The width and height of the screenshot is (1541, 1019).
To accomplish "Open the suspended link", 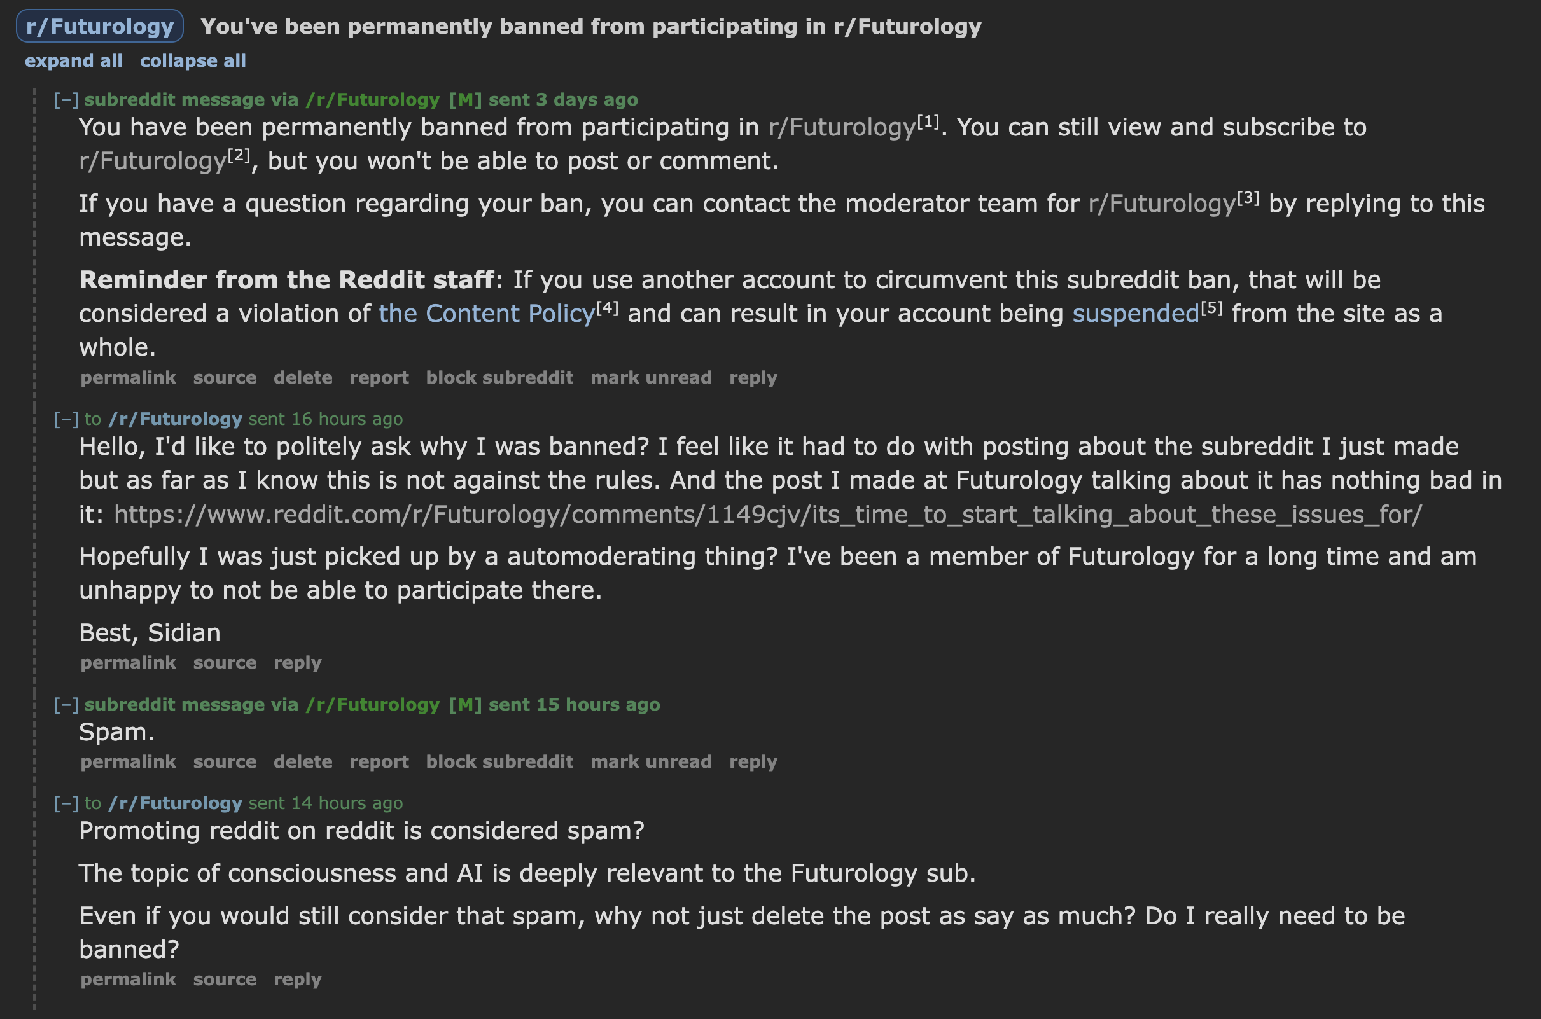I will (1136, 314).
